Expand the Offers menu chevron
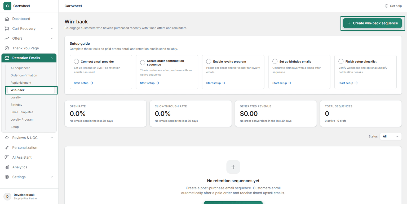407x204 pixels. click(x=52, y=38)
